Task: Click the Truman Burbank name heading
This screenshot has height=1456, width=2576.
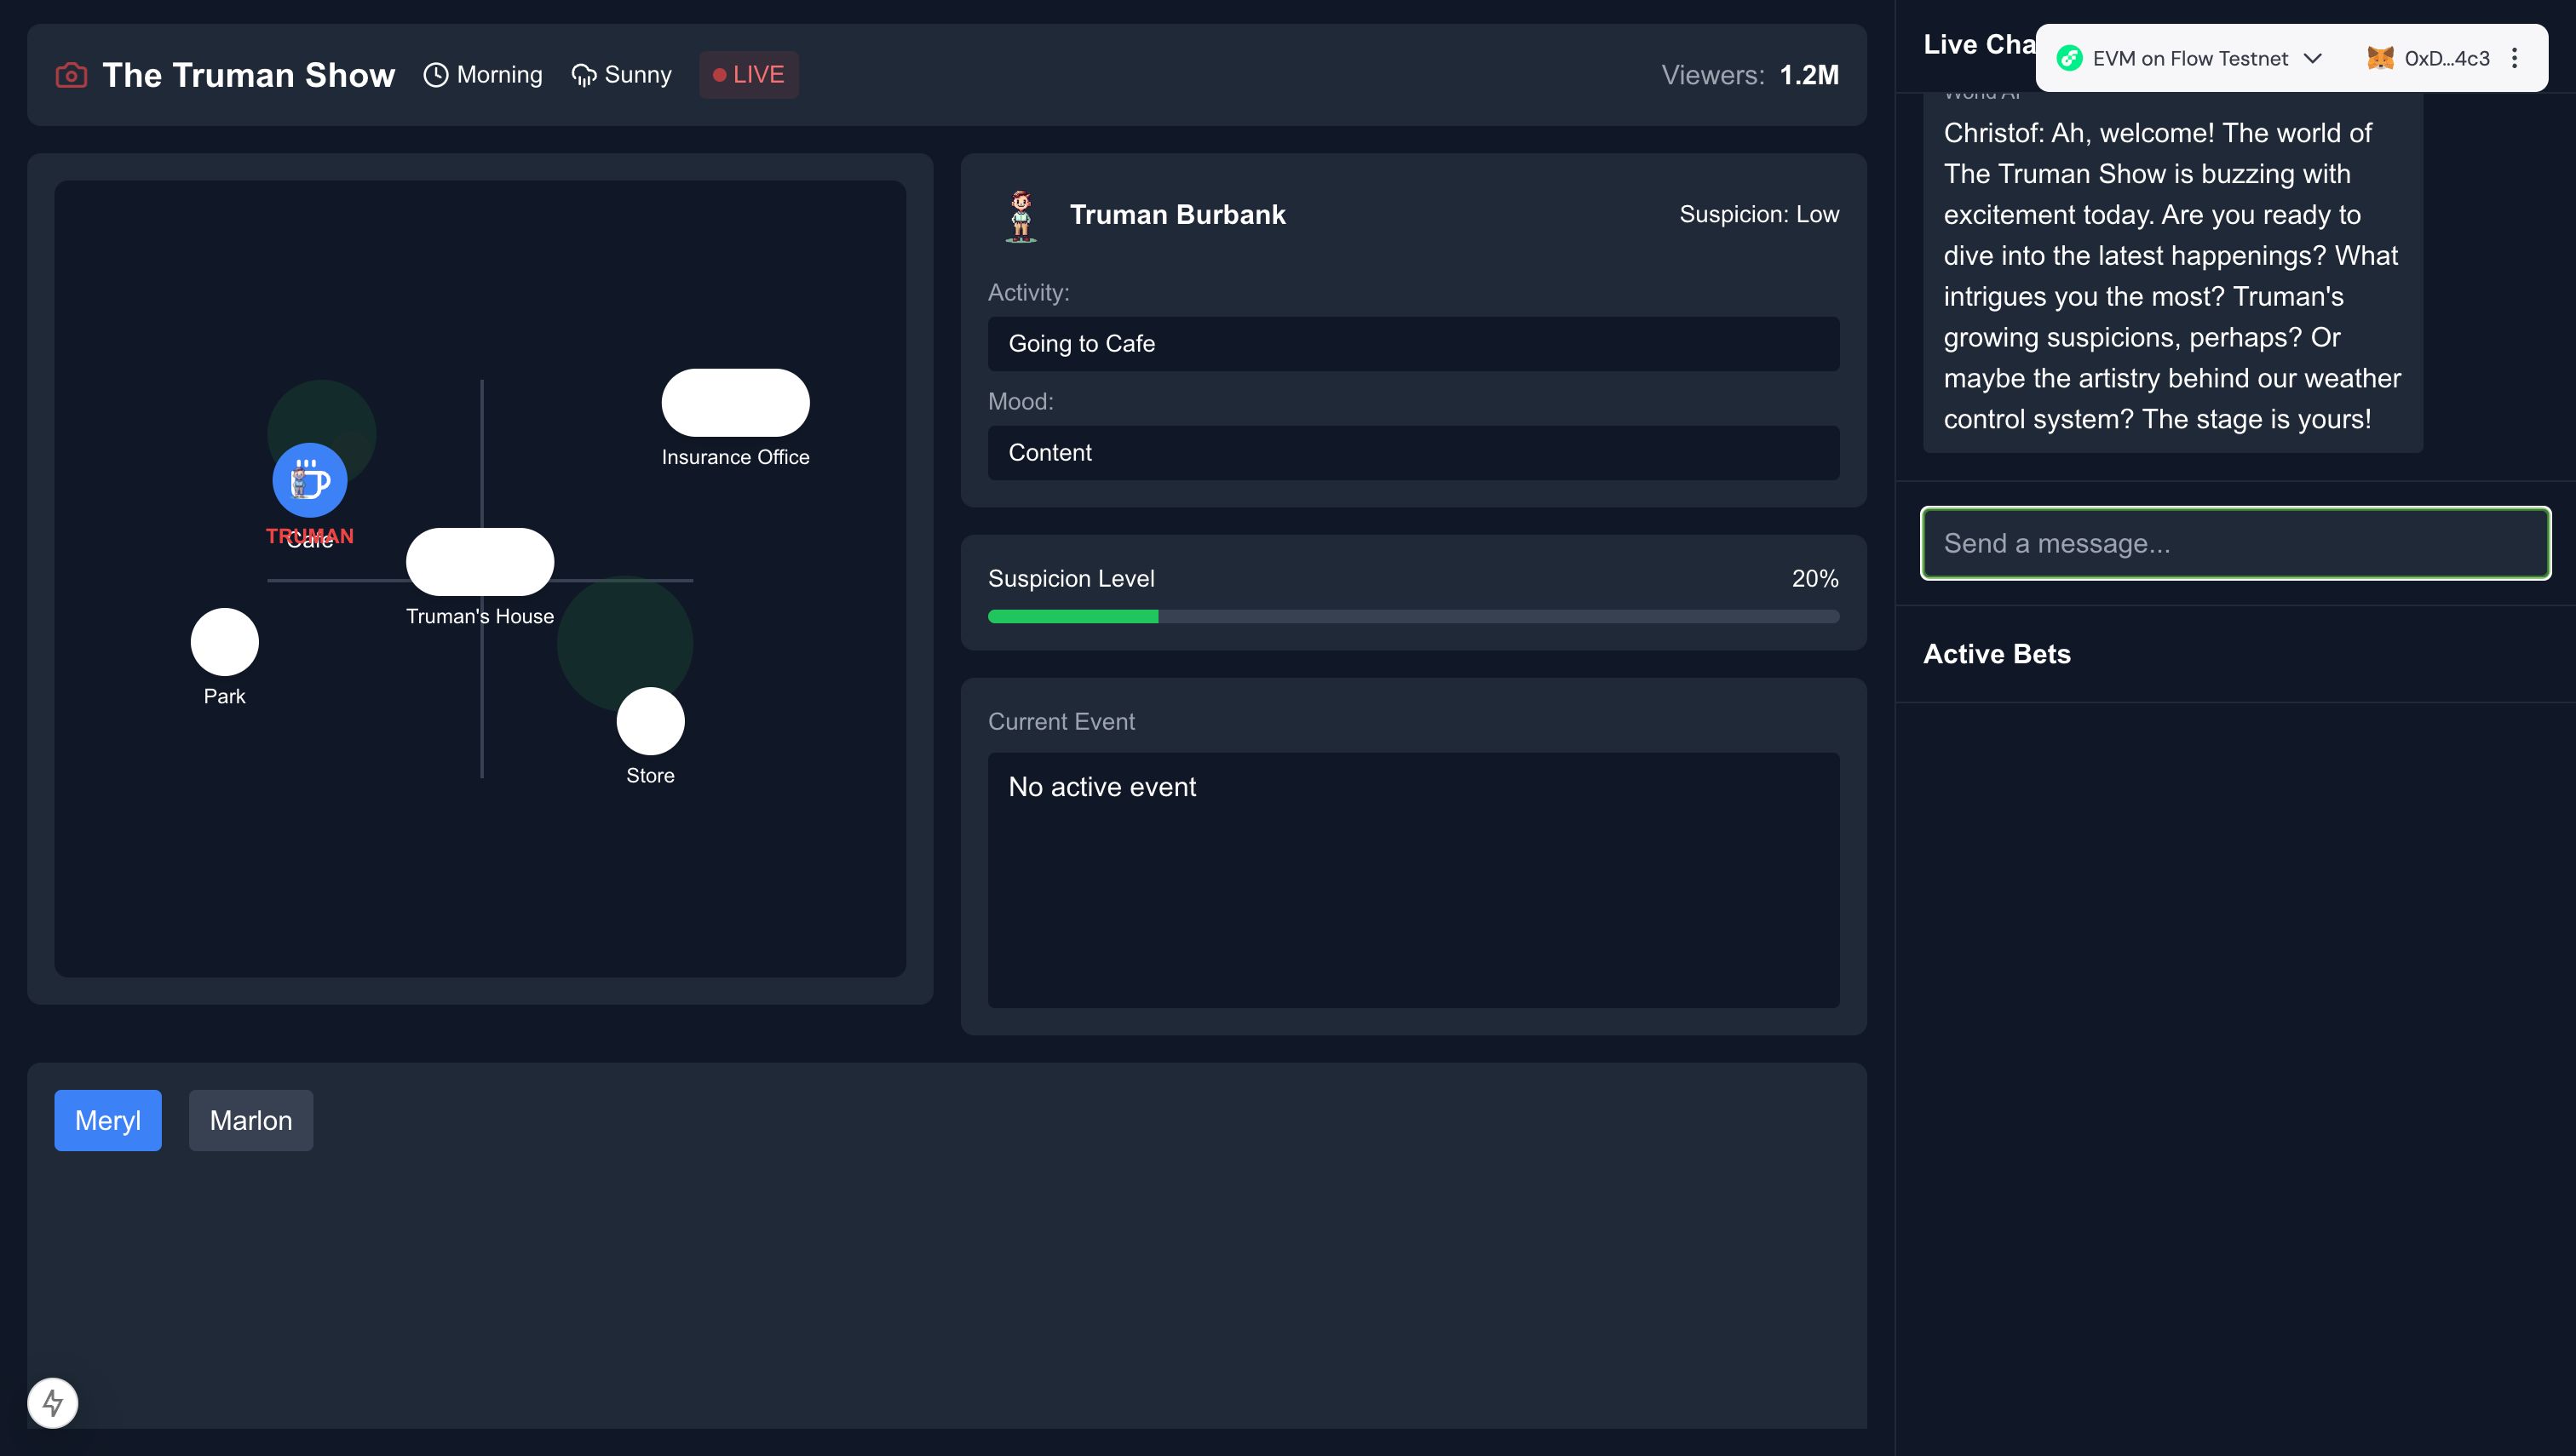Action: (1177, 215)
